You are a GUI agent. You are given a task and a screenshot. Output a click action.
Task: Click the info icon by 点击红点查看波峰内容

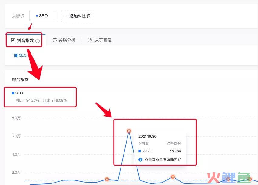coord(140,160)
